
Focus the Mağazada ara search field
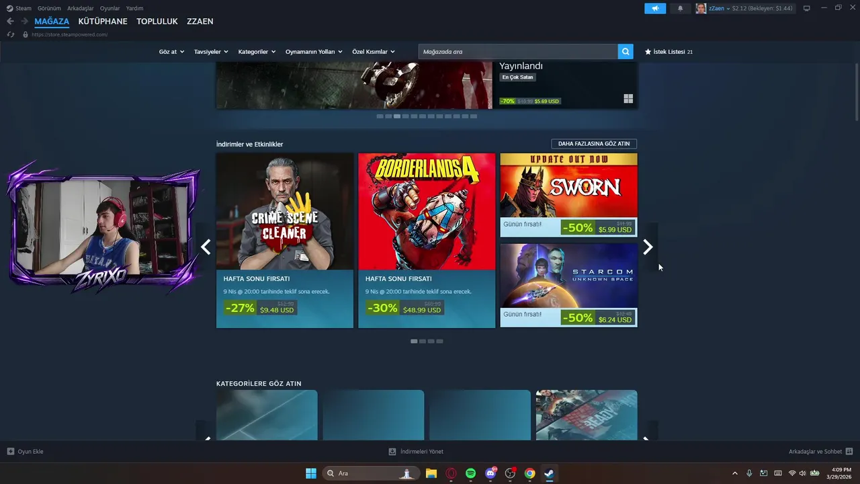coord(518,52)
